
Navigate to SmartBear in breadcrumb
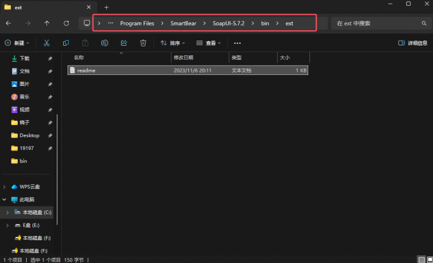pyautogui.click(x=183, y=24)
